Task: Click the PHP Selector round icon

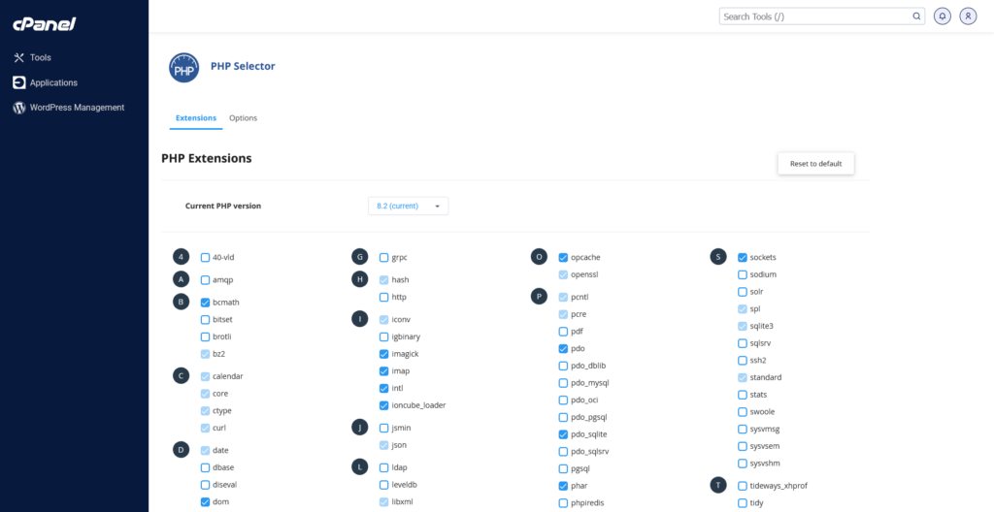Action: pos(183,67)
